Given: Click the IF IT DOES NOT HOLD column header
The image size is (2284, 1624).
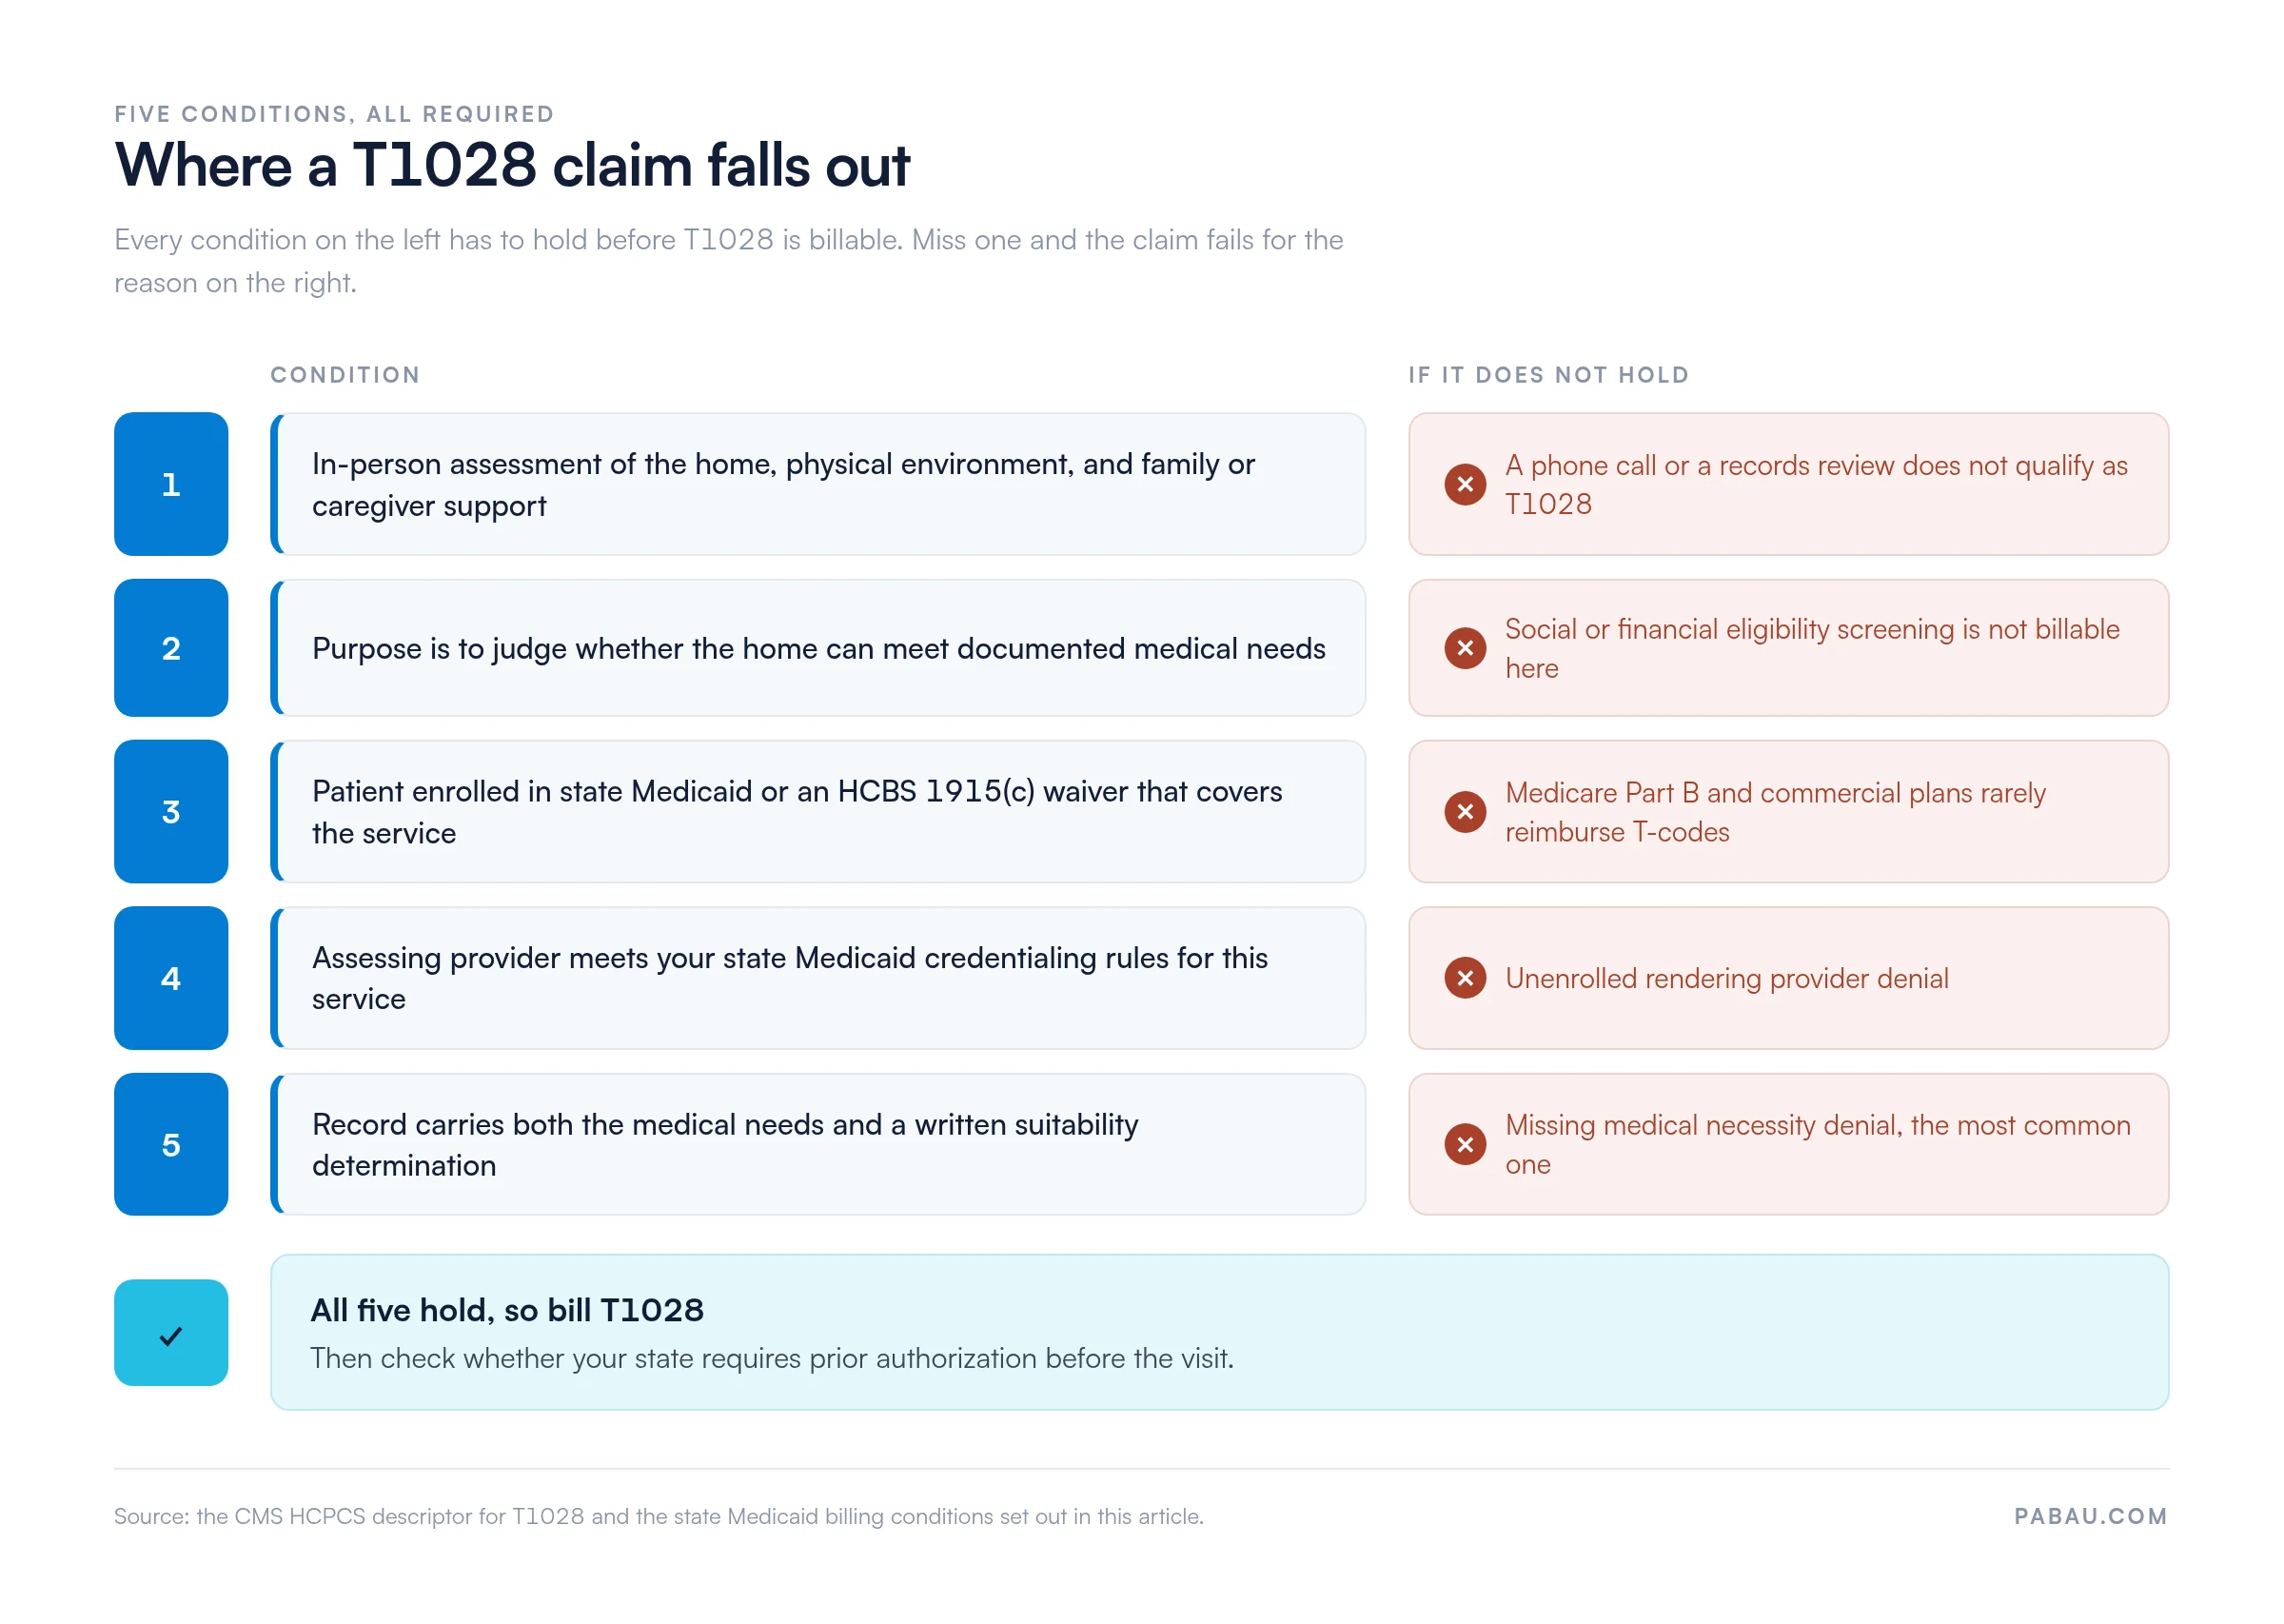Looking at the screenshot, I should point(1548,375).
